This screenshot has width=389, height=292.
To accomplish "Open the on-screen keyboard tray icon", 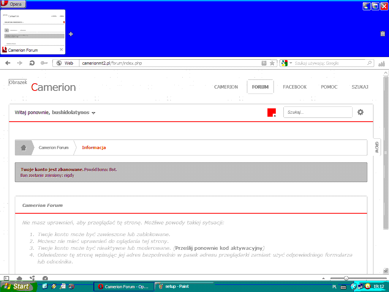I will [x=343, y=287].
